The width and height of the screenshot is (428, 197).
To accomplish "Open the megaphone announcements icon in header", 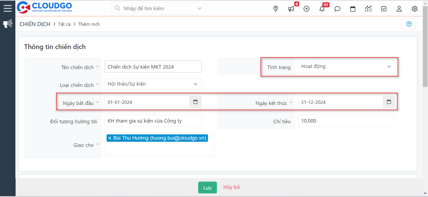I will [x=291, y=9].
